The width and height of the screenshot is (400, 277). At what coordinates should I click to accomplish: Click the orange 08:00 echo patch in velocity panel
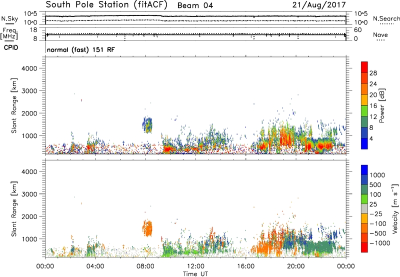point(147,228)
